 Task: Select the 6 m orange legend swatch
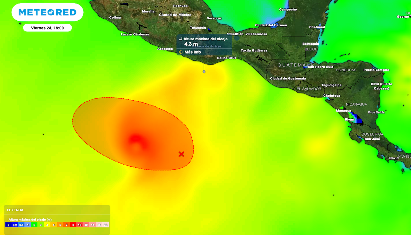click(x=60, y=225)
